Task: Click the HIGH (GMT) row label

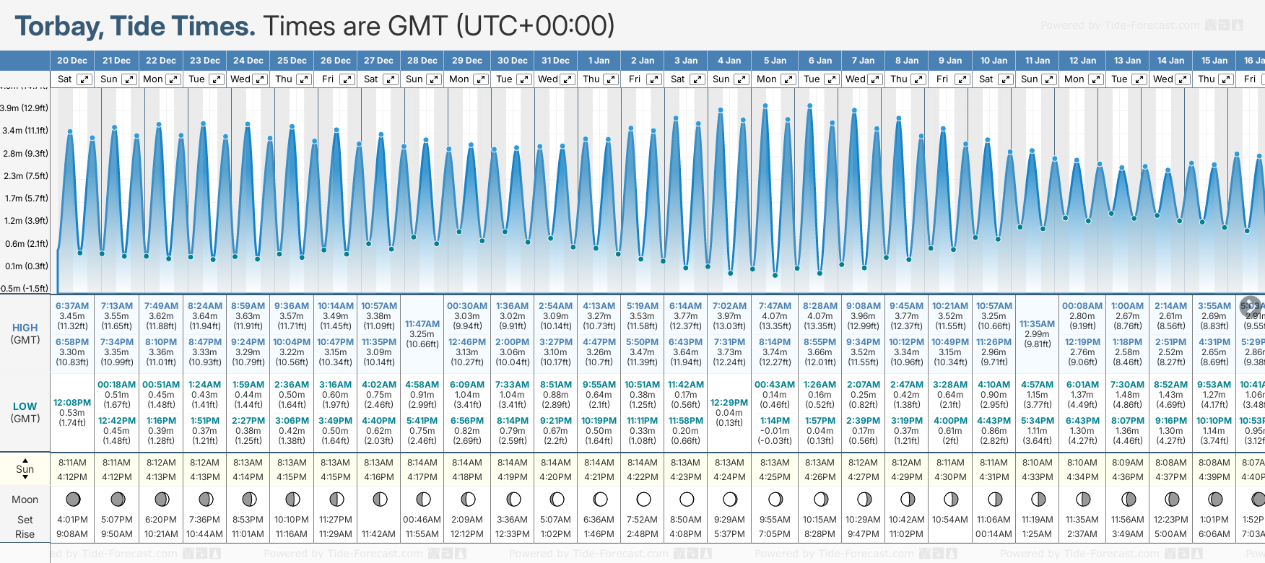Action: click(25, 333)
